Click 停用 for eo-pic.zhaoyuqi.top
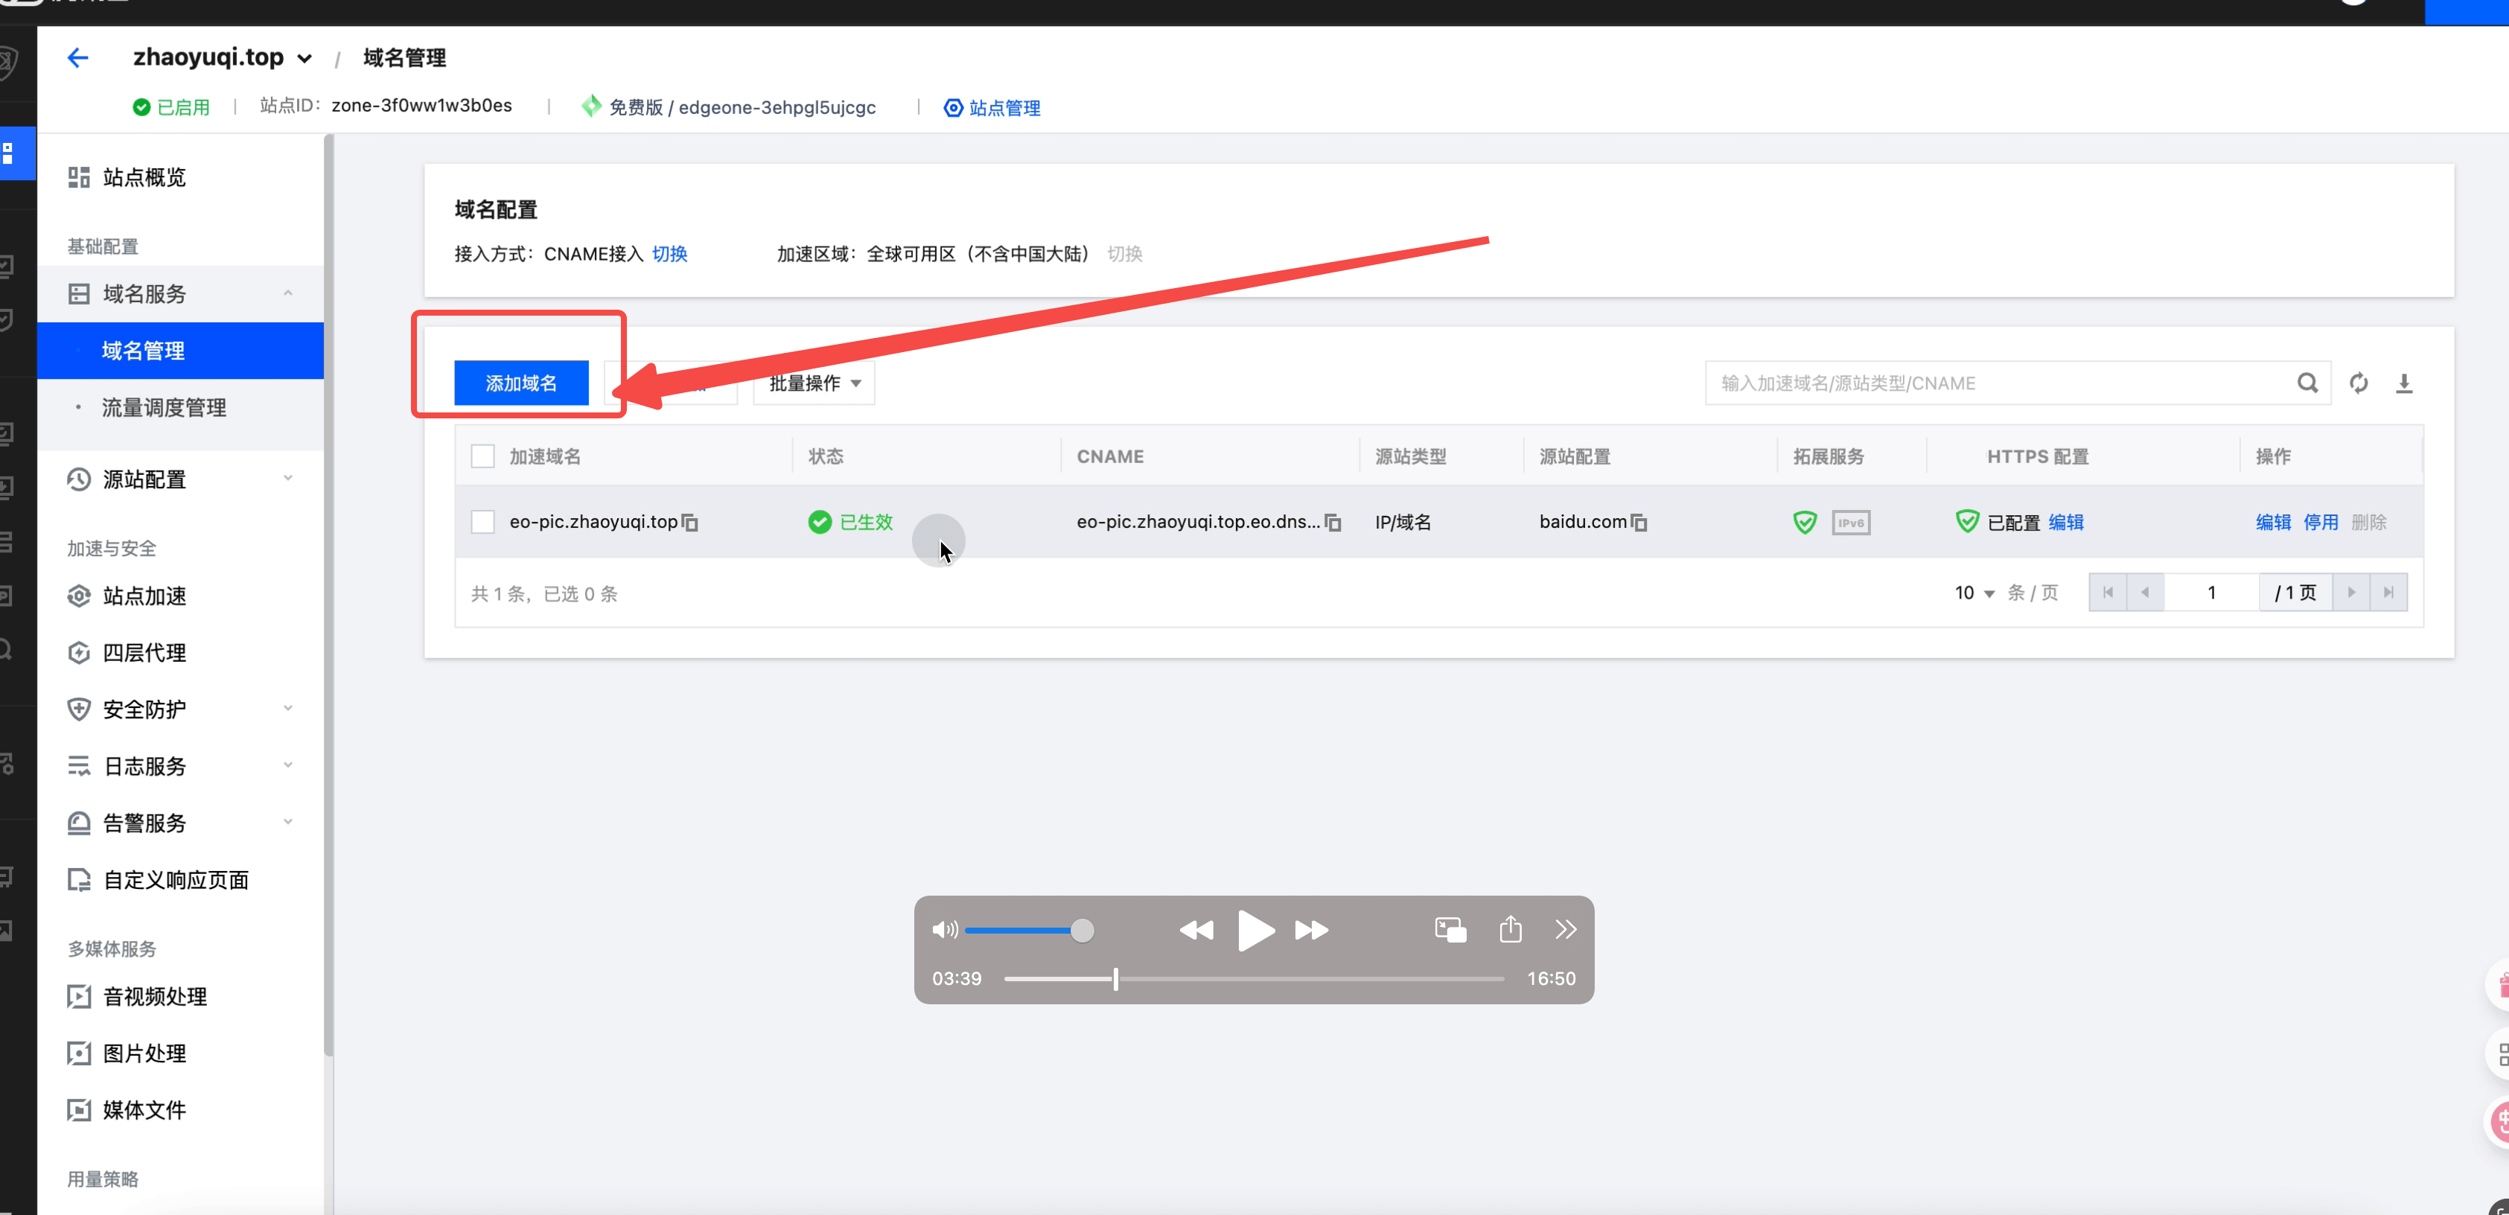This screenshot has width=2509, height=1215. [x=2321, y=522]
